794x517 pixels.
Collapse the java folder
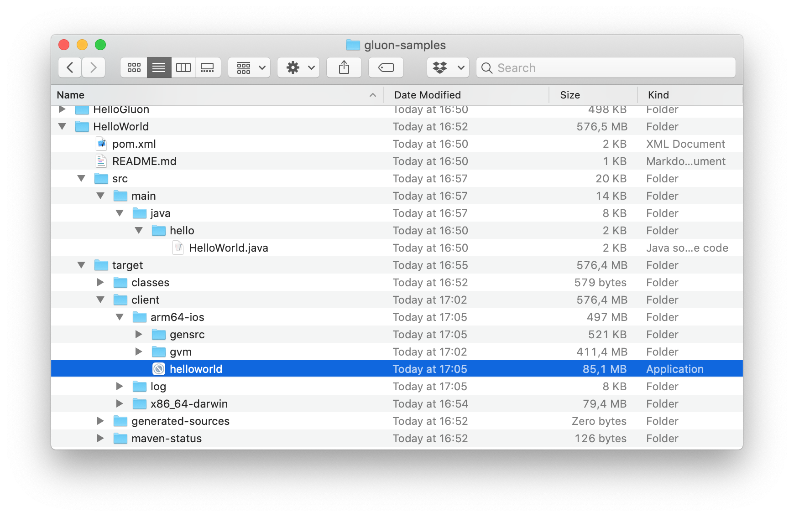(120, 213)
